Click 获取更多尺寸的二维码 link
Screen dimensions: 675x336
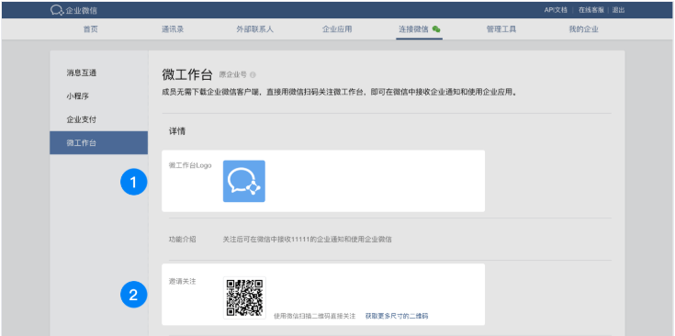(397, 316)
